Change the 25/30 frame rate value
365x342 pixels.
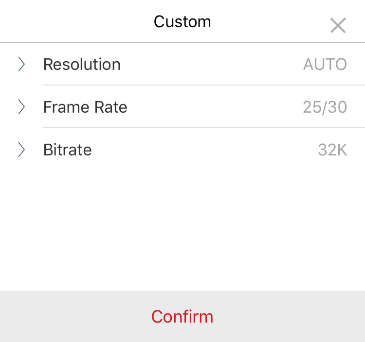325,107
